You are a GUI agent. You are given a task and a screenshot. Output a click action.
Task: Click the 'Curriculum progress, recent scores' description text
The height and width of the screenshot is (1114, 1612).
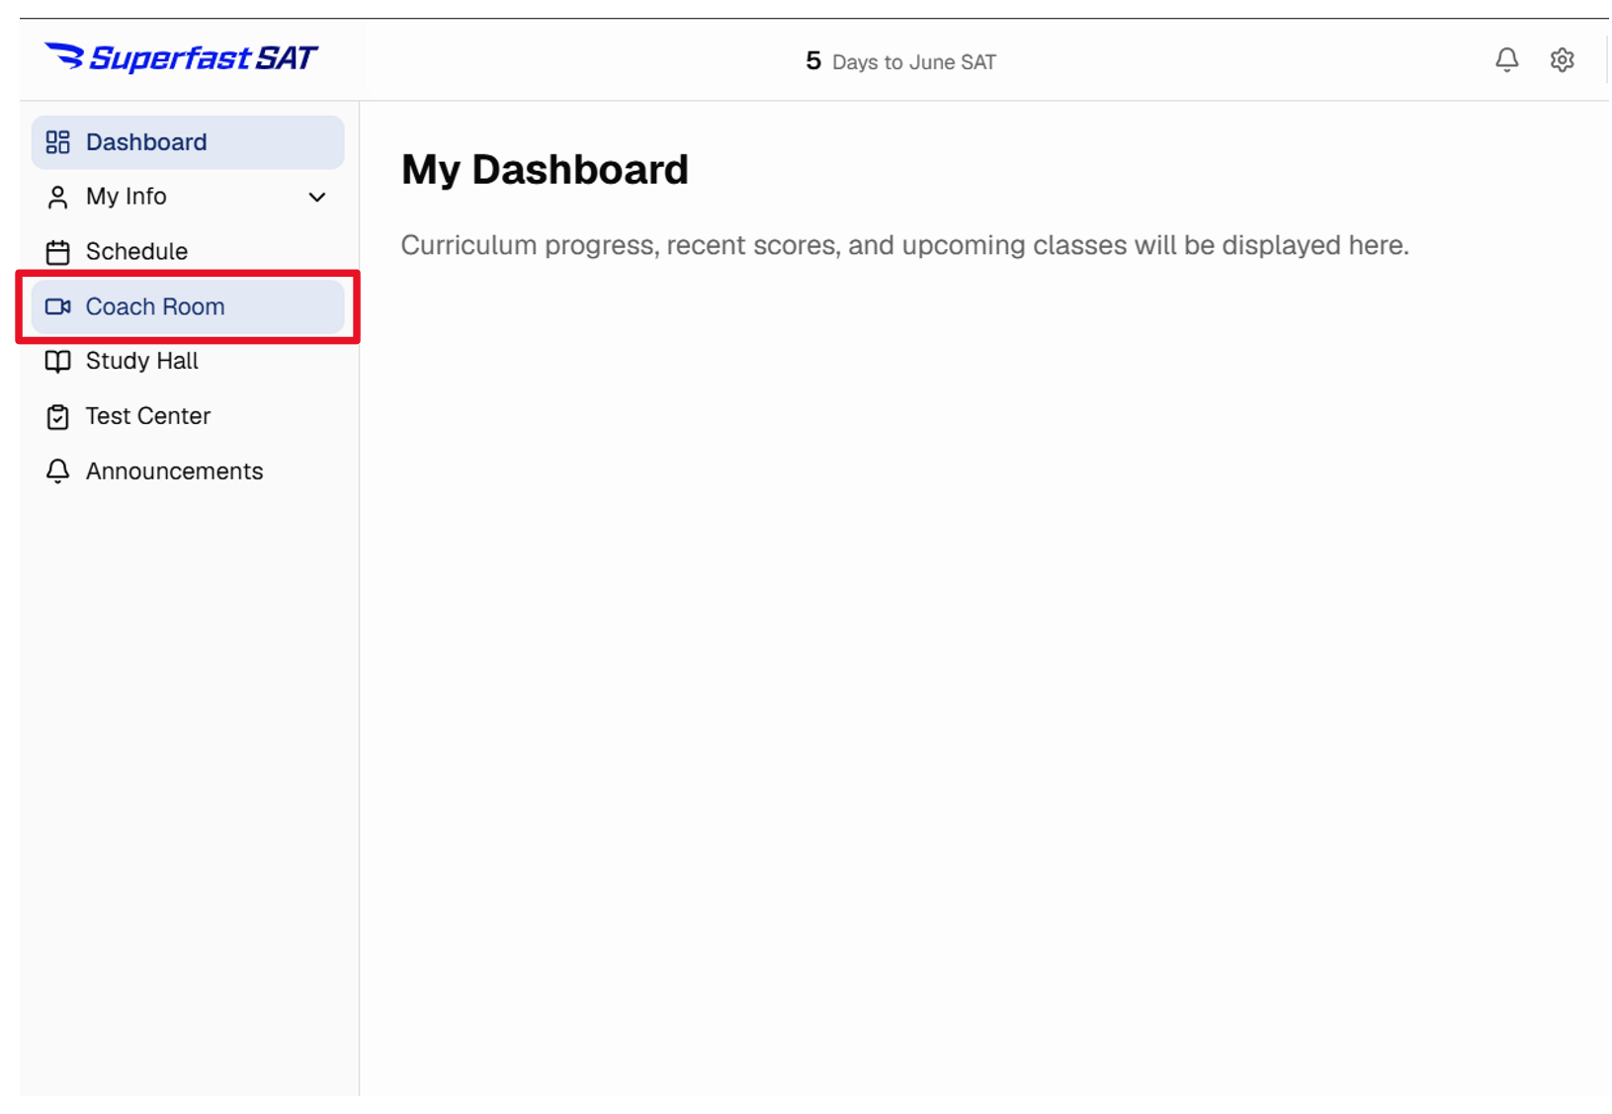904,245
